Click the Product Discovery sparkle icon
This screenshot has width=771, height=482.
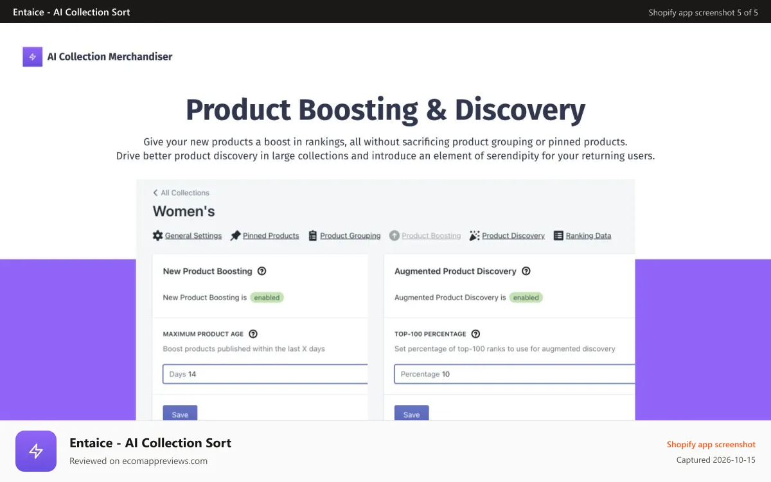[474, 236]
